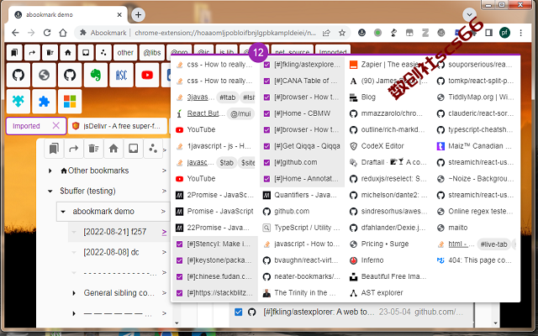
Task: Uncheck the [#]Get Qiqqa - Qiqqa item
Action: [267, 146]
